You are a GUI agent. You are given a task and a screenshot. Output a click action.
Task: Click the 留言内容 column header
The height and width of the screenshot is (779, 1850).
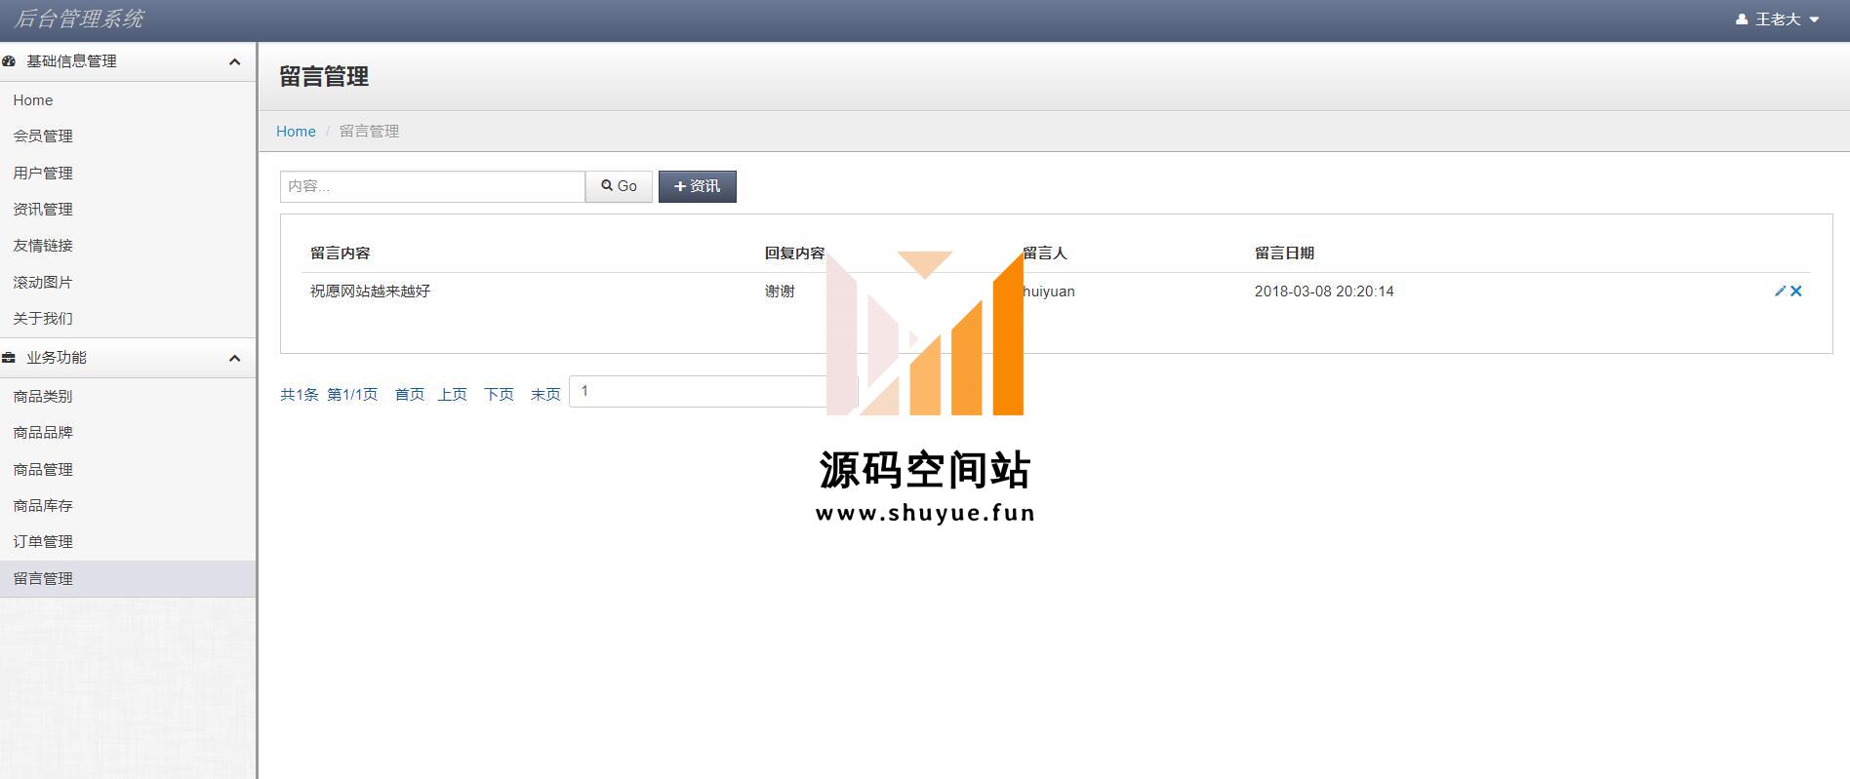click(x=341, y=253)
